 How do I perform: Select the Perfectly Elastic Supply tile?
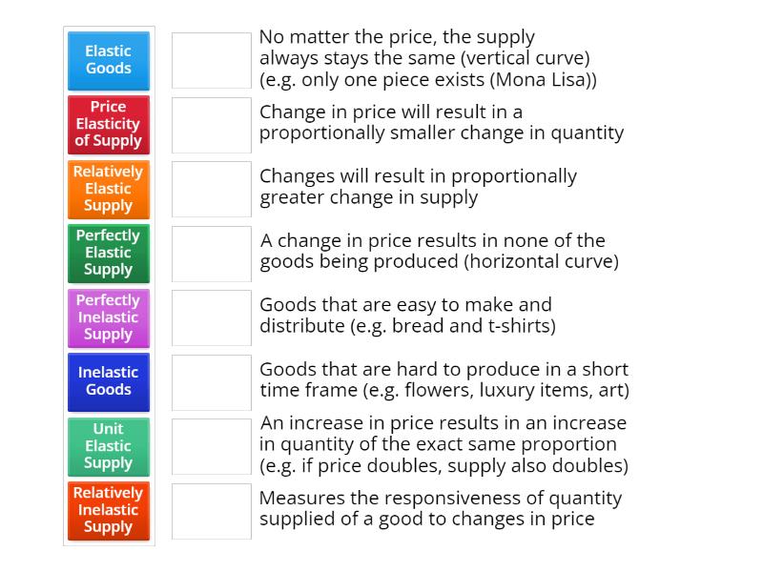pos(108,254)
